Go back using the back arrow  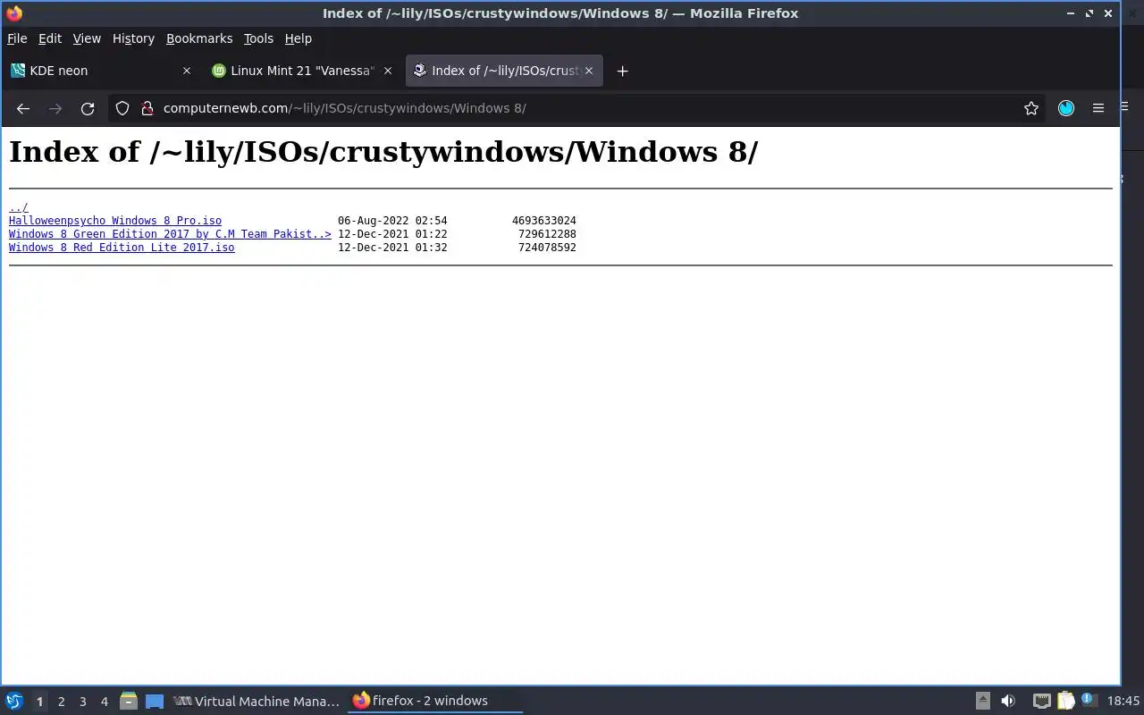[23, 108]
